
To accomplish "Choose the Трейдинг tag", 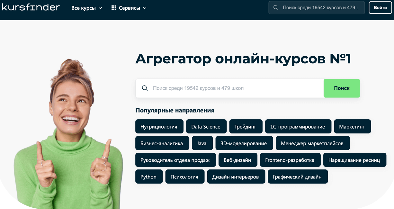I will pos(246,127).
